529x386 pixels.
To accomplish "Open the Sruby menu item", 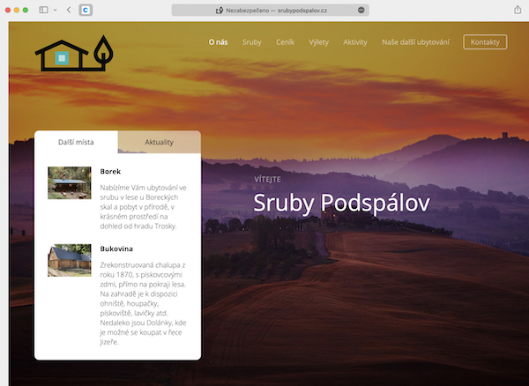I will tap(251, 42).
